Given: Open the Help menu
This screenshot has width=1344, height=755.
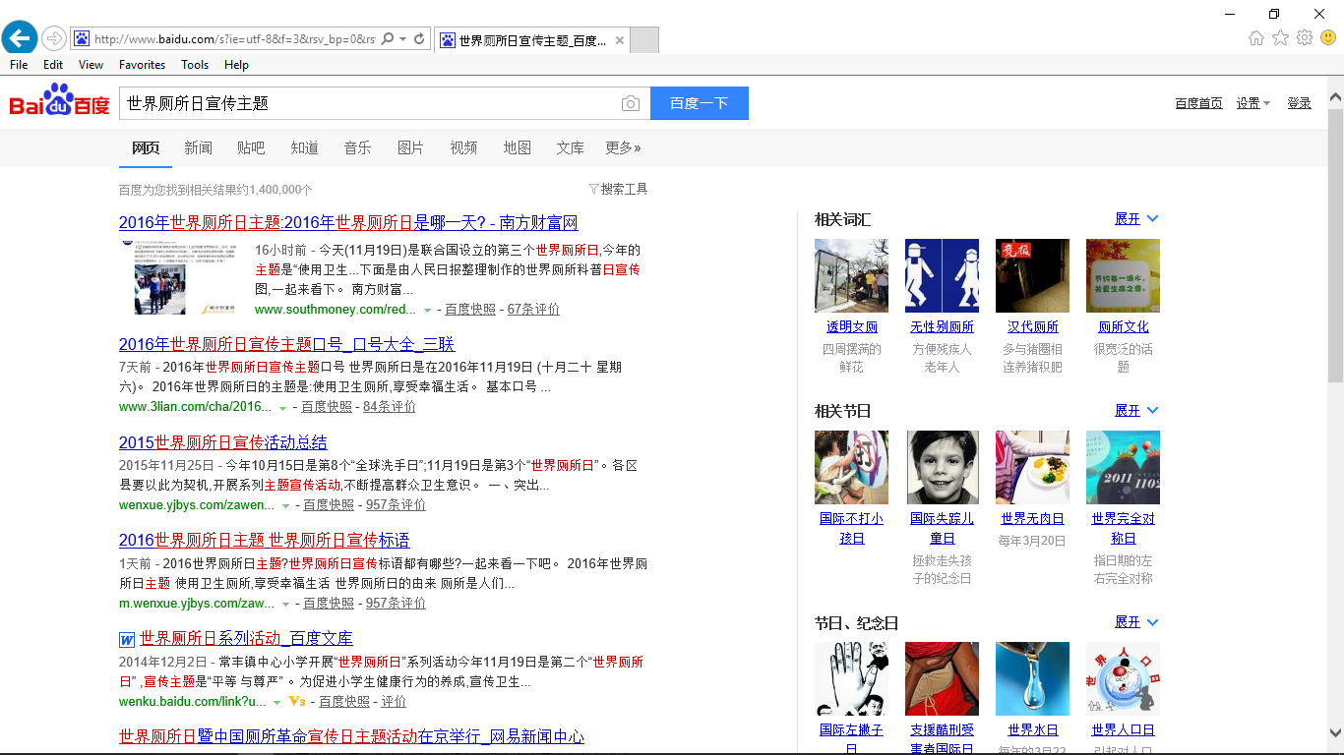Looking at the screenshot, I should tap(236, 65).
